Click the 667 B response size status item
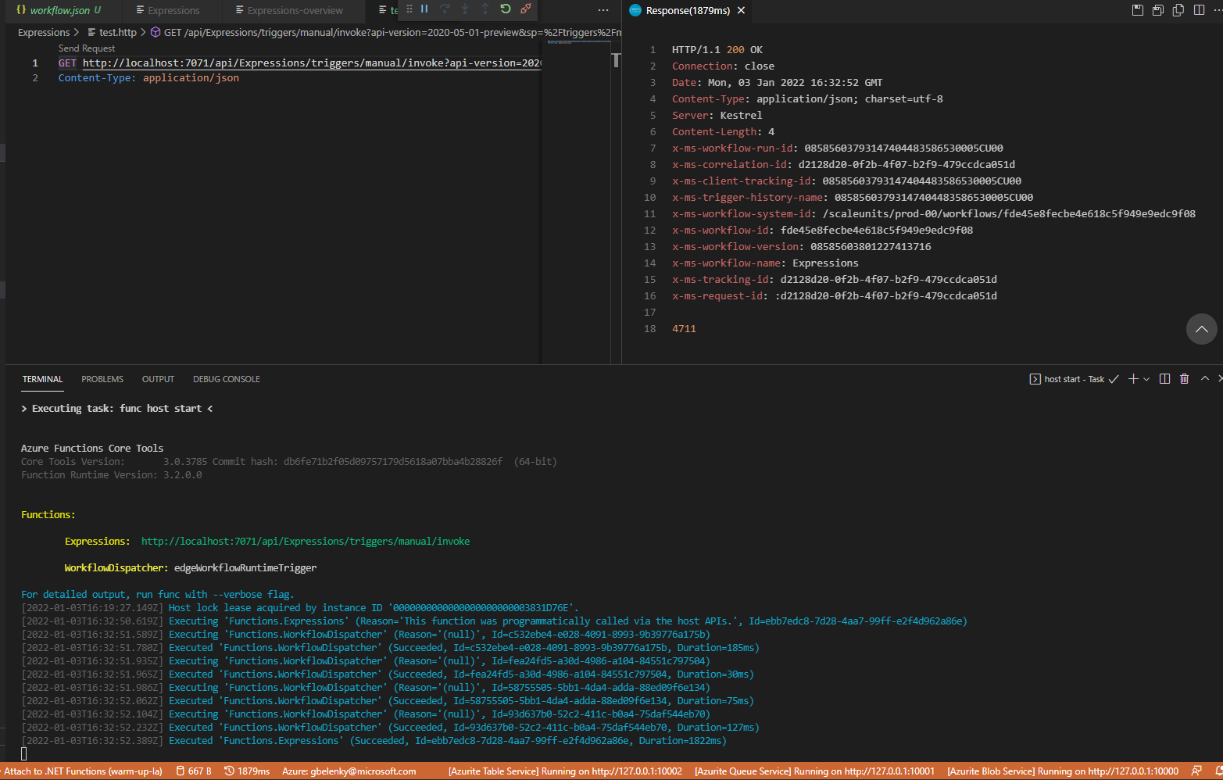Image resolution: width=1223 pixels, height=780 pixels. point(194,771)
